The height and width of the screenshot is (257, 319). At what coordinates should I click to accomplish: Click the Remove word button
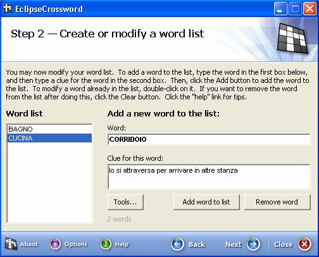point(277,202)
